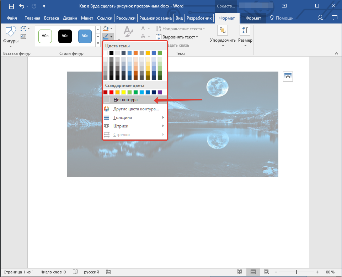The image size is (342, 277).
Task: Open the Layout Options icon beside the image
Action: tap(288, 77)
